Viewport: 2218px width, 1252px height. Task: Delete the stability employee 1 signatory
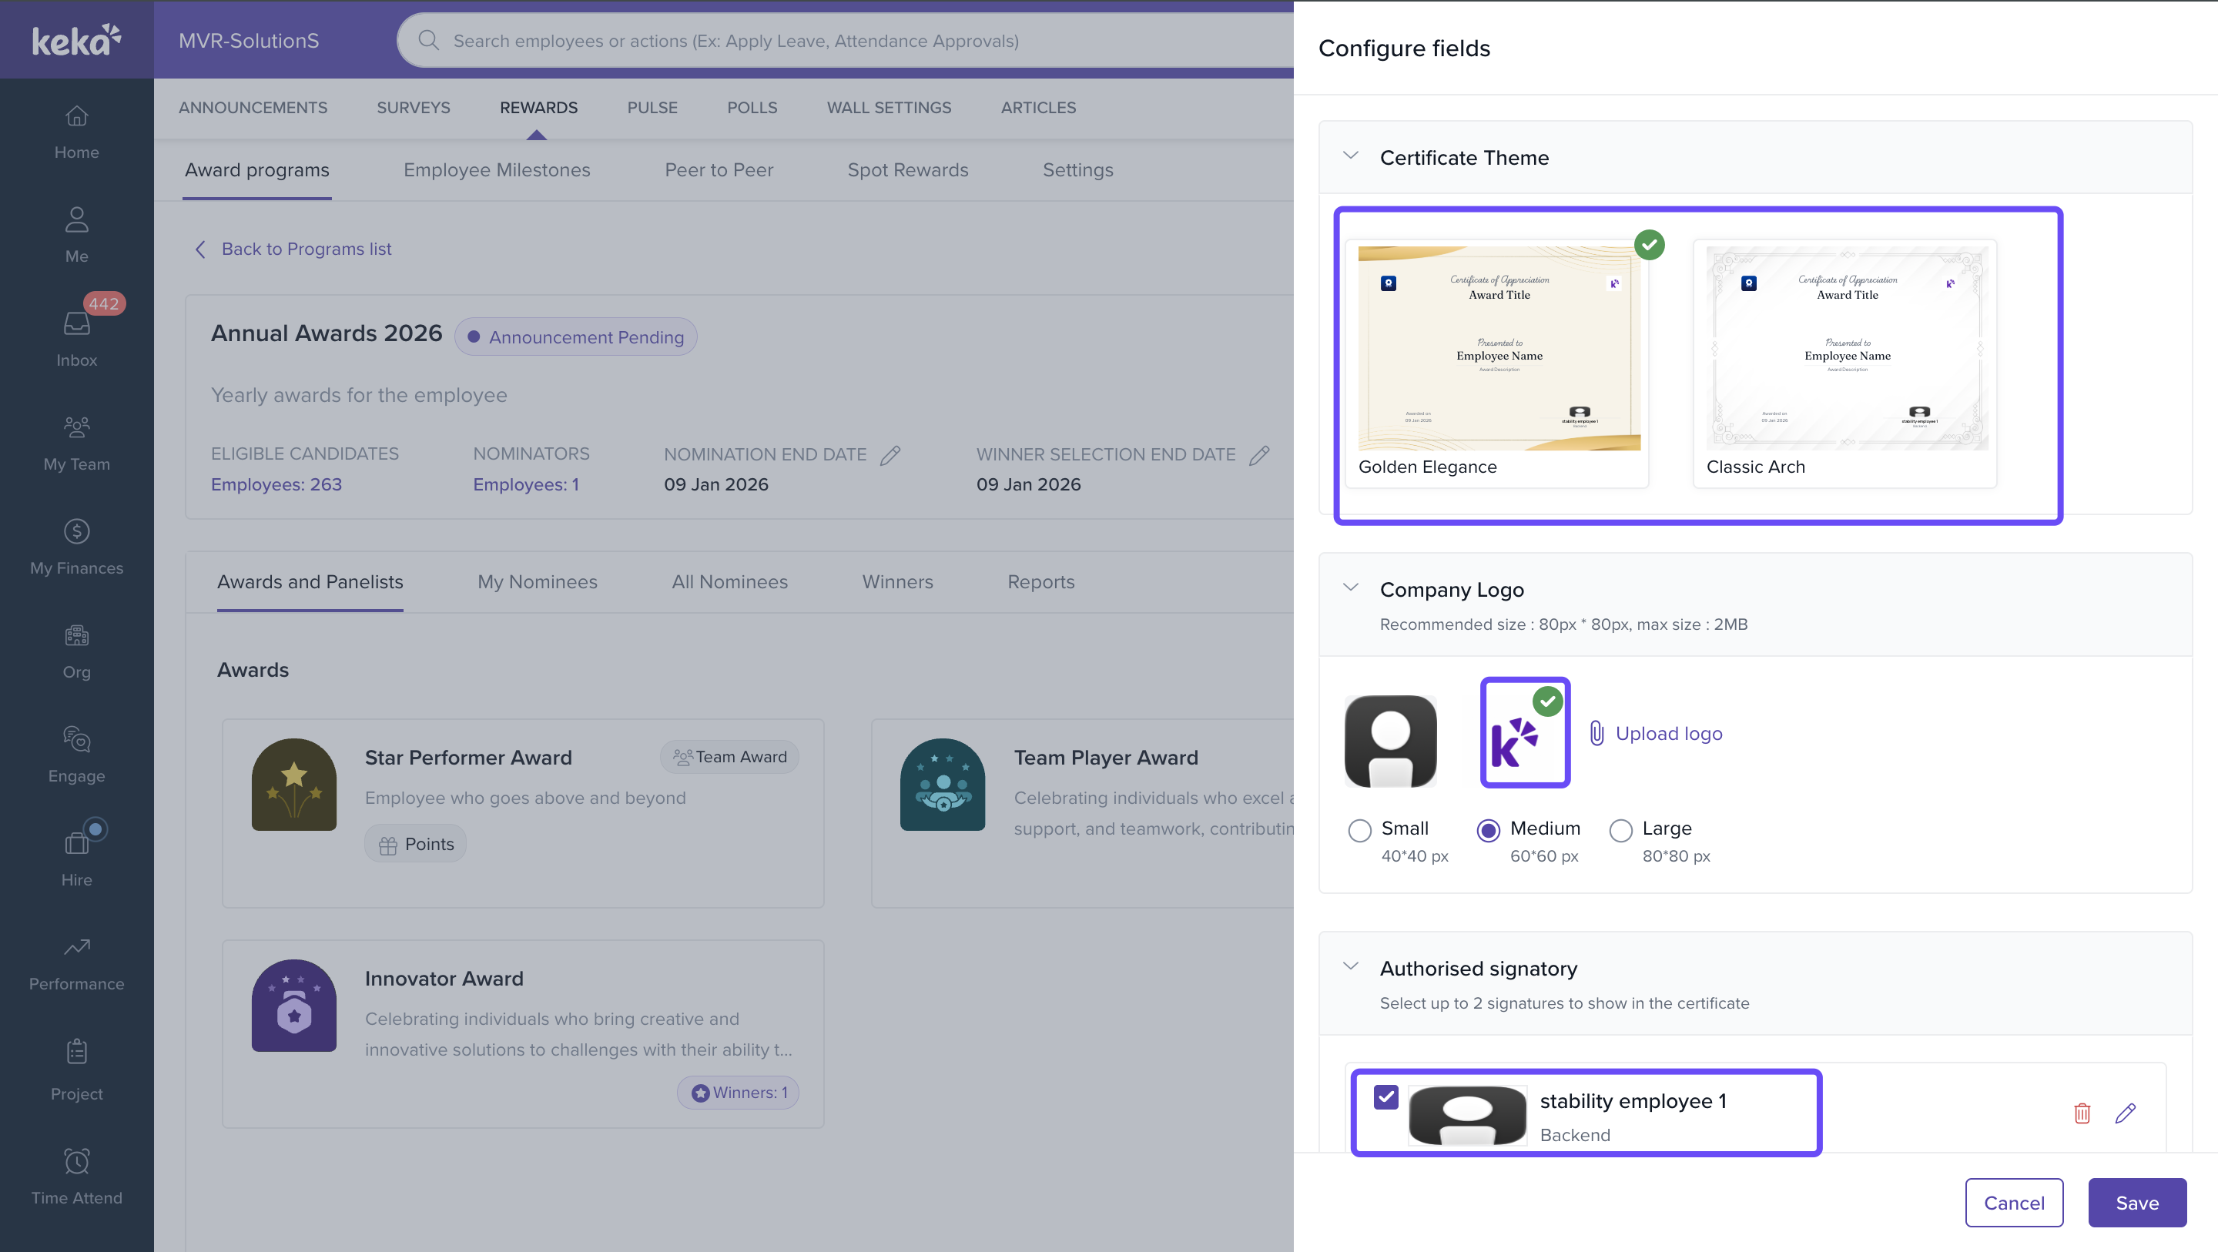coord(2082,1113)
